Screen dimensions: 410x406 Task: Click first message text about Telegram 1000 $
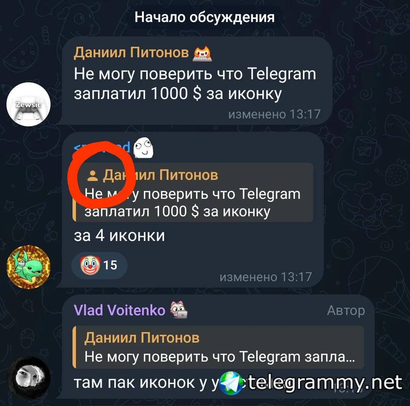[x=195, y=83]
